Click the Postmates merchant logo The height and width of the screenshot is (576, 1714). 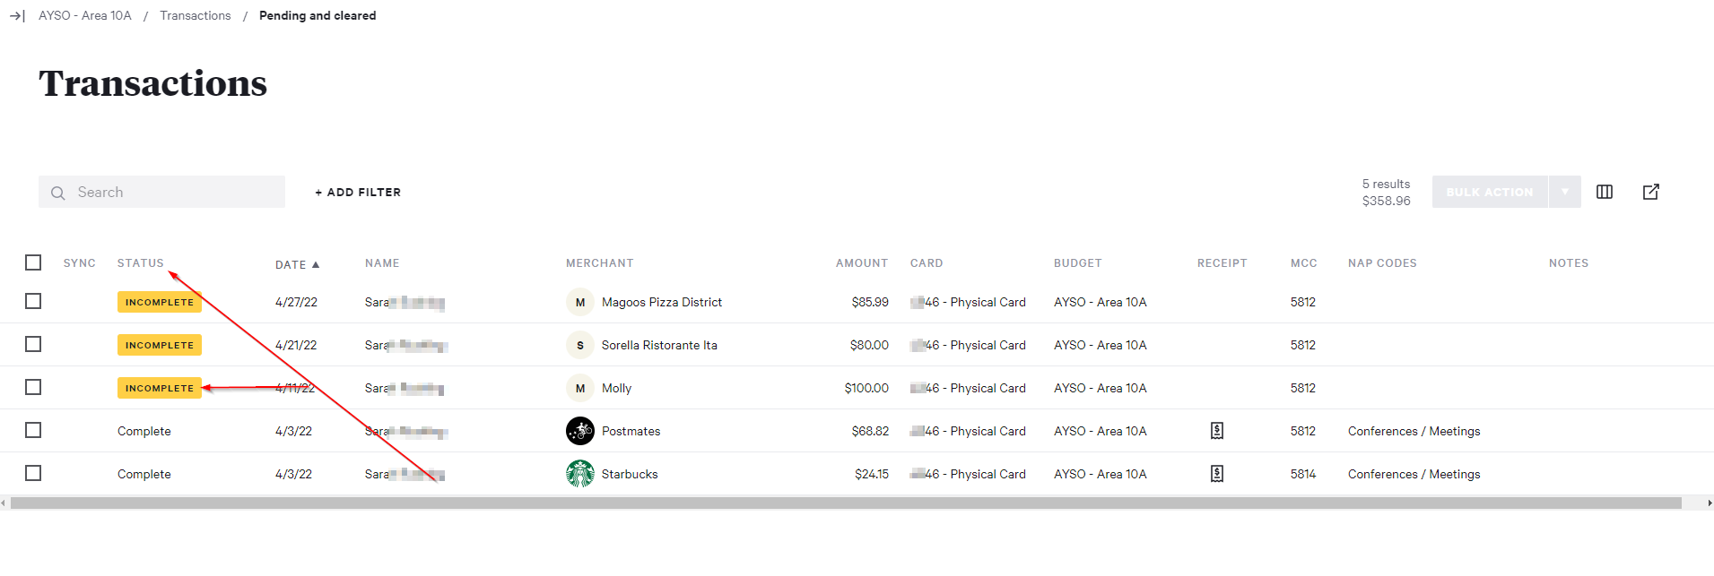pos(580,431)
